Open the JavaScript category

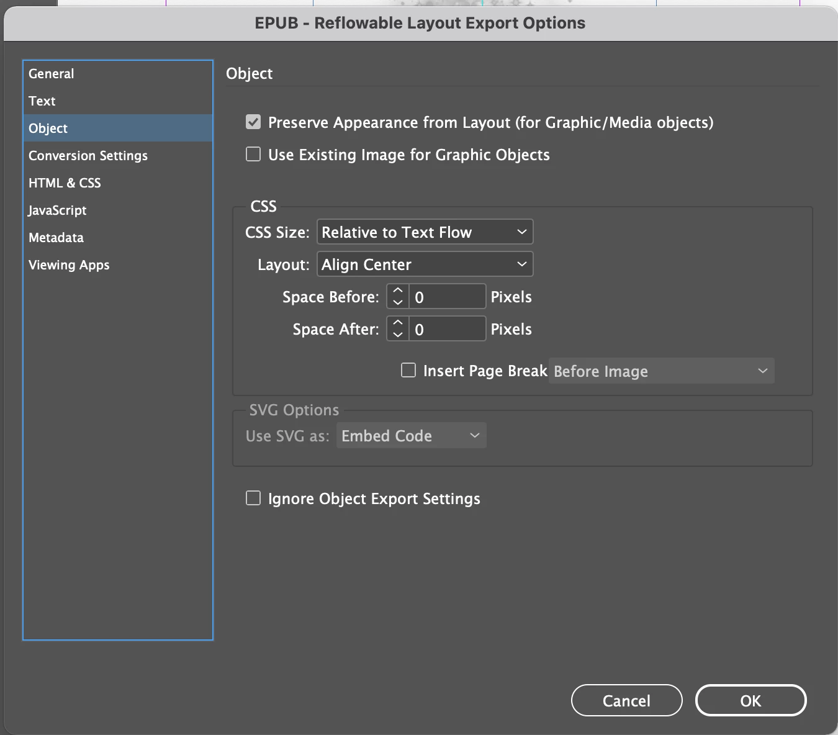pyautogui.click(x=118, y=210)
